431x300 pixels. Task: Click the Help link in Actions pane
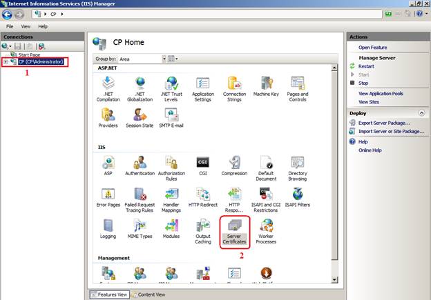(363, 142)
